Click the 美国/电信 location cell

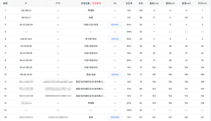click(x=91, y=75)
